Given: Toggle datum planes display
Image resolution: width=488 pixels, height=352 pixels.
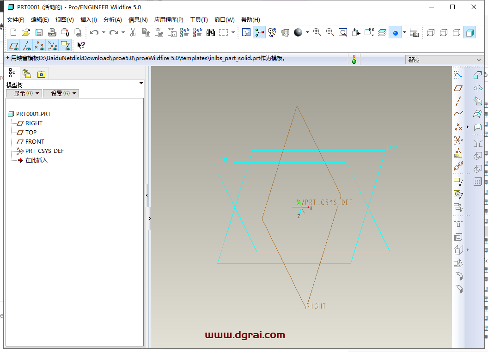Looking at the screenshot, I should tap(13, 45).
